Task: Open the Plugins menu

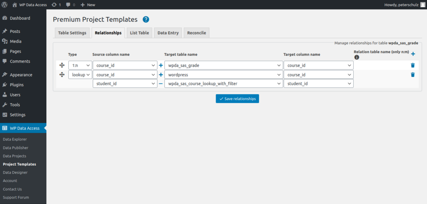Action: (x=23, y=85)
